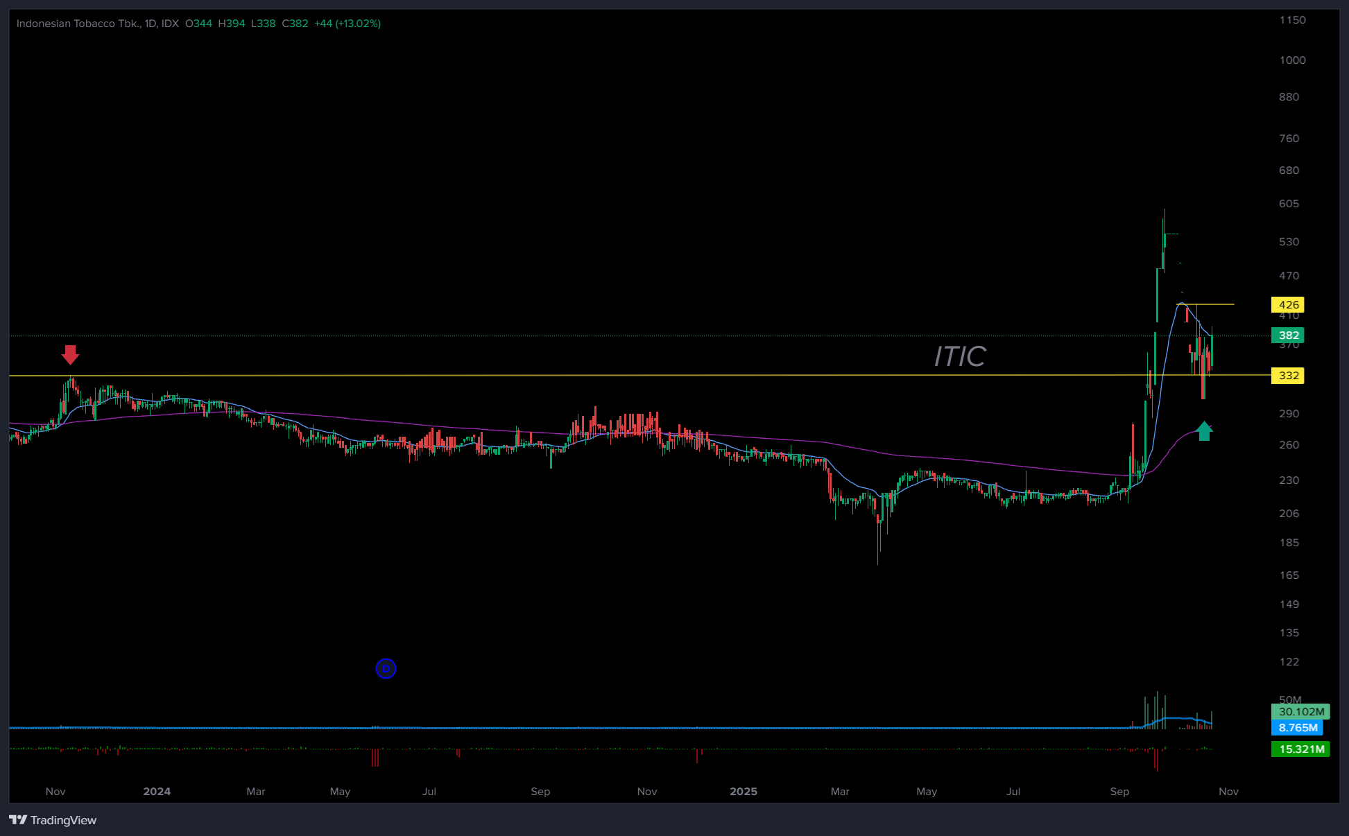The width and height of the screenshot is (1349, 836).
Task: Click the 605 price scale label
Action: (x=1289, y=204)
